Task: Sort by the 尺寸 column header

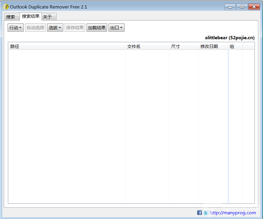Action: (x=184, y=46)
